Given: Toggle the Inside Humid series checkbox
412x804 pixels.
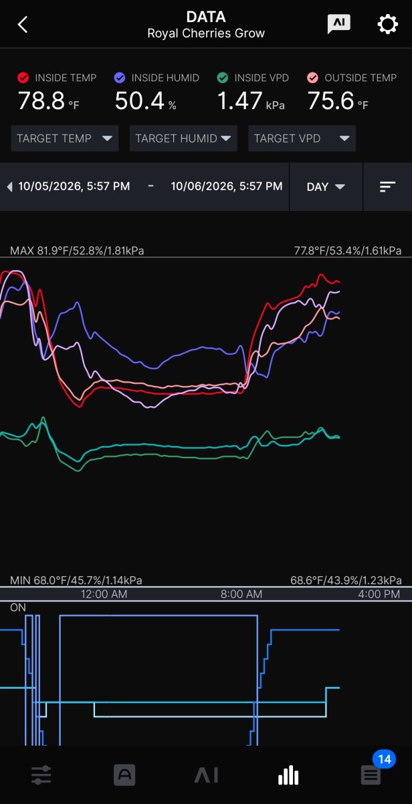Looking at the screenshot, I should (x=120, y=78).
